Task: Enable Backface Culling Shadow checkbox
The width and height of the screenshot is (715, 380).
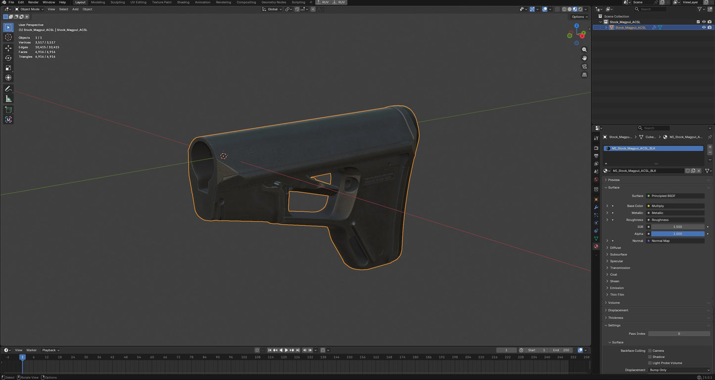Action: pyautogui.click(x=650, y=357)
